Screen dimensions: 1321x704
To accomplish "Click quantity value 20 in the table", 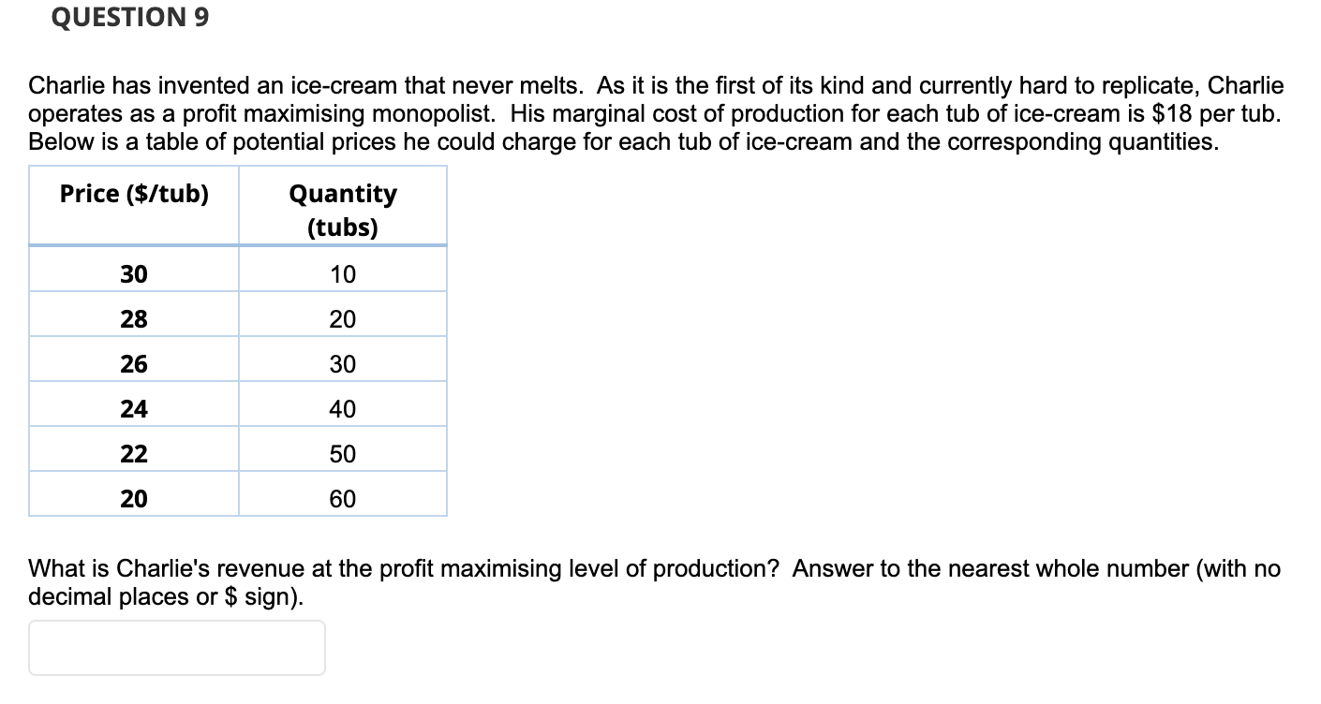I will coord(342,318).
